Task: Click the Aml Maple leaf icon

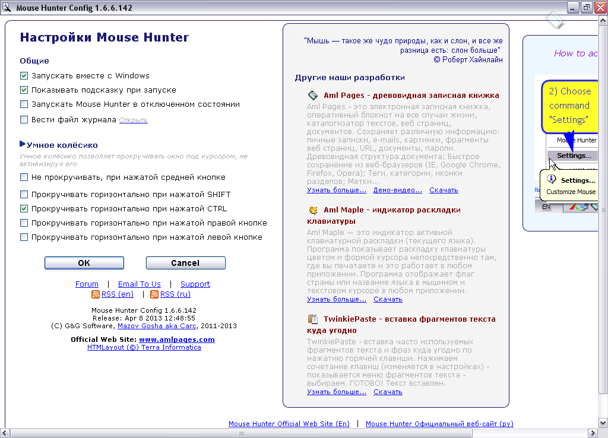Action: pos(312,210)
